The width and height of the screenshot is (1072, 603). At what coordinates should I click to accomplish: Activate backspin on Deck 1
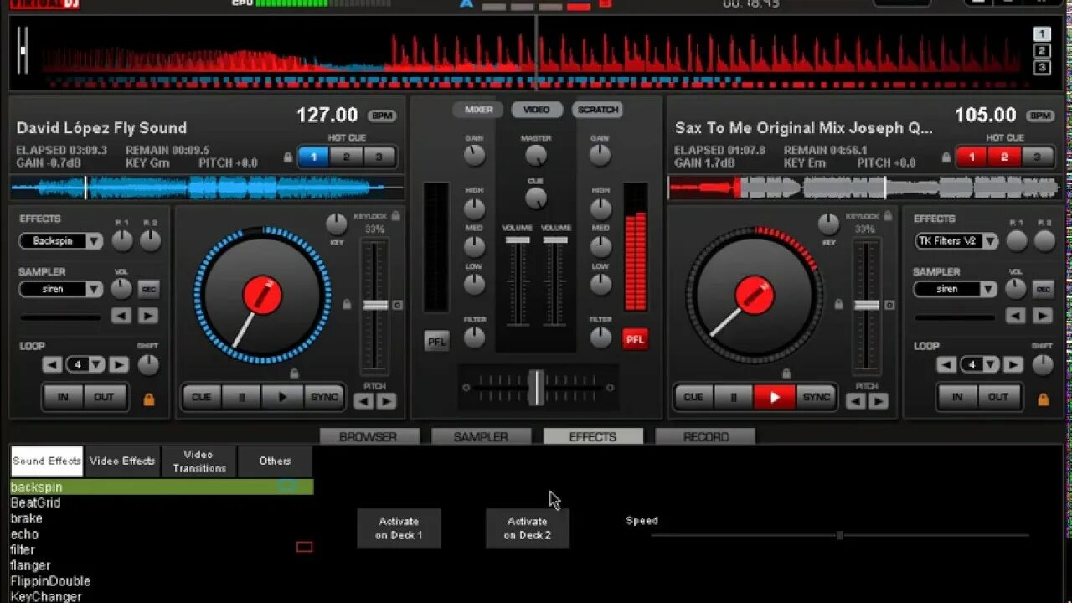coord(399,528)
